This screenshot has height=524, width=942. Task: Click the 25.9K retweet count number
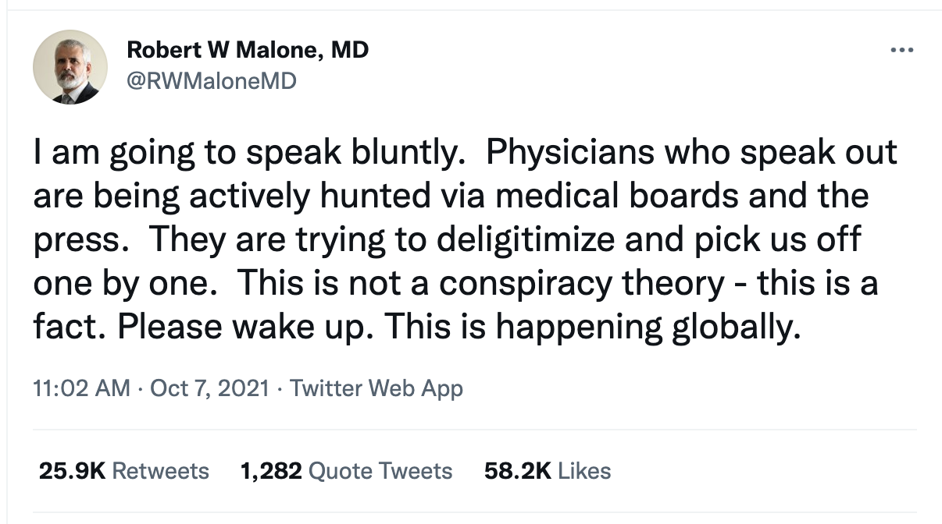tap(72, 471)
